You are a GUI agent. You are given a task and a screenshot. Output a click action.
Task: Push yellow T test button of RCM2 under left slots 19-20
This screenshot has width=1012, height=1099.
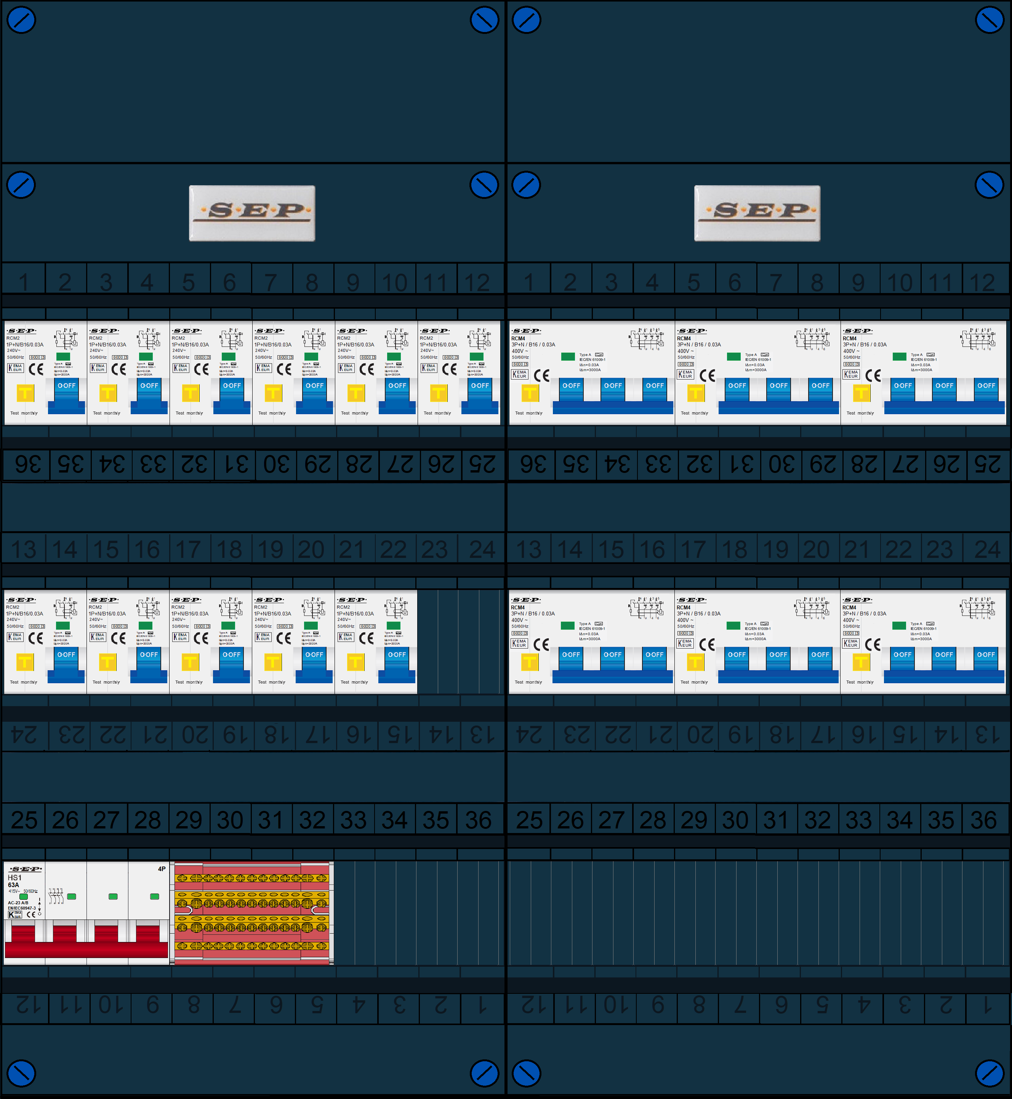[273, 662]
